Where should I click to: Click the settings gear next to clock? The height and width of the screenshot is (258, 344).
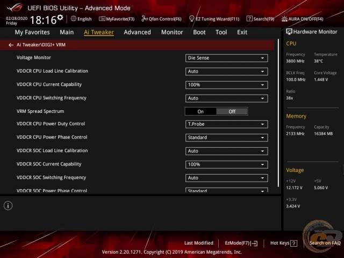coord(60,18)
